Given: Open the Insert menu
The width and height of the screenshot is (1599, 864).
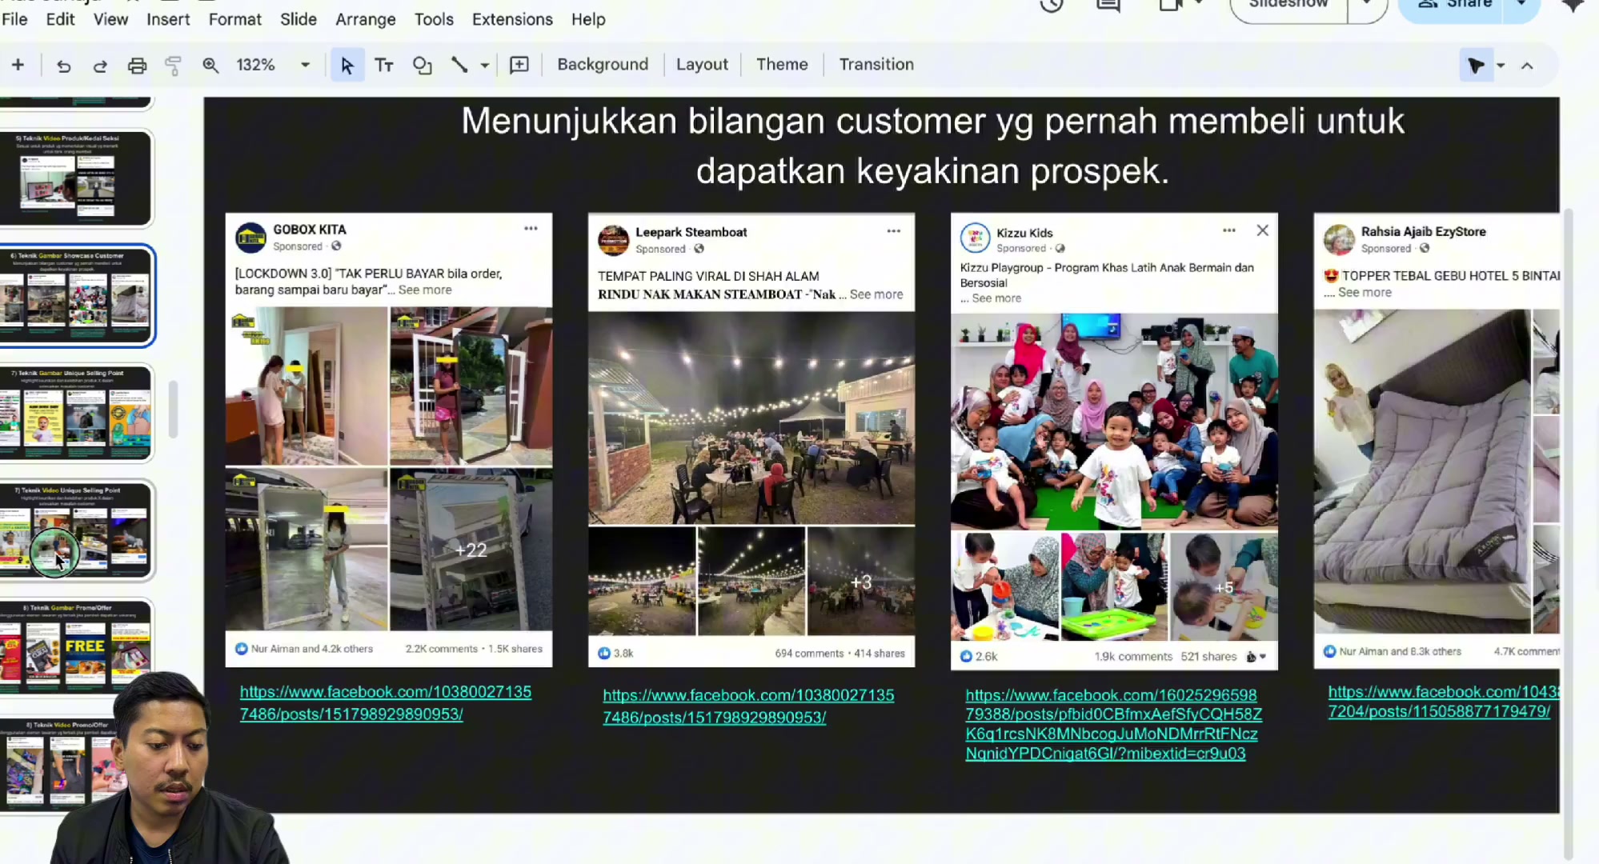Looking at the screenshot, I should tap(168, 19).
